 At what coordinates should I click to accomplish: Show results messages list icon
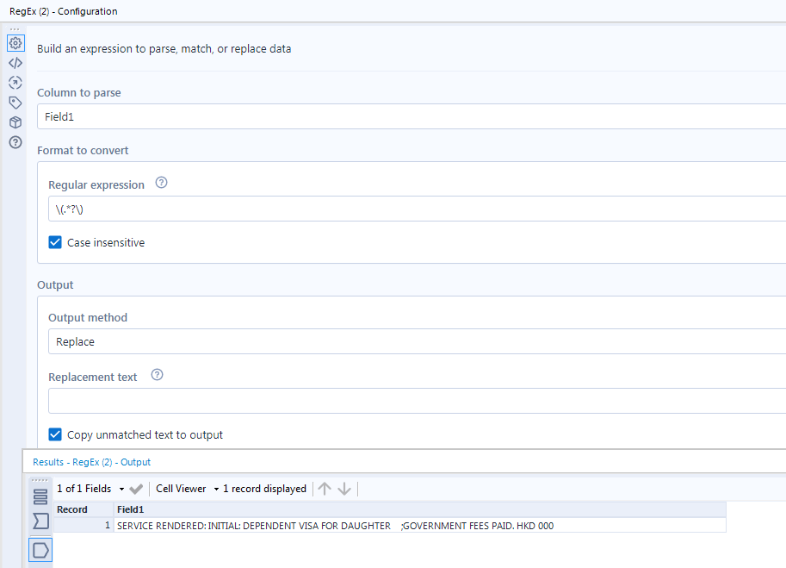point(40,496)
